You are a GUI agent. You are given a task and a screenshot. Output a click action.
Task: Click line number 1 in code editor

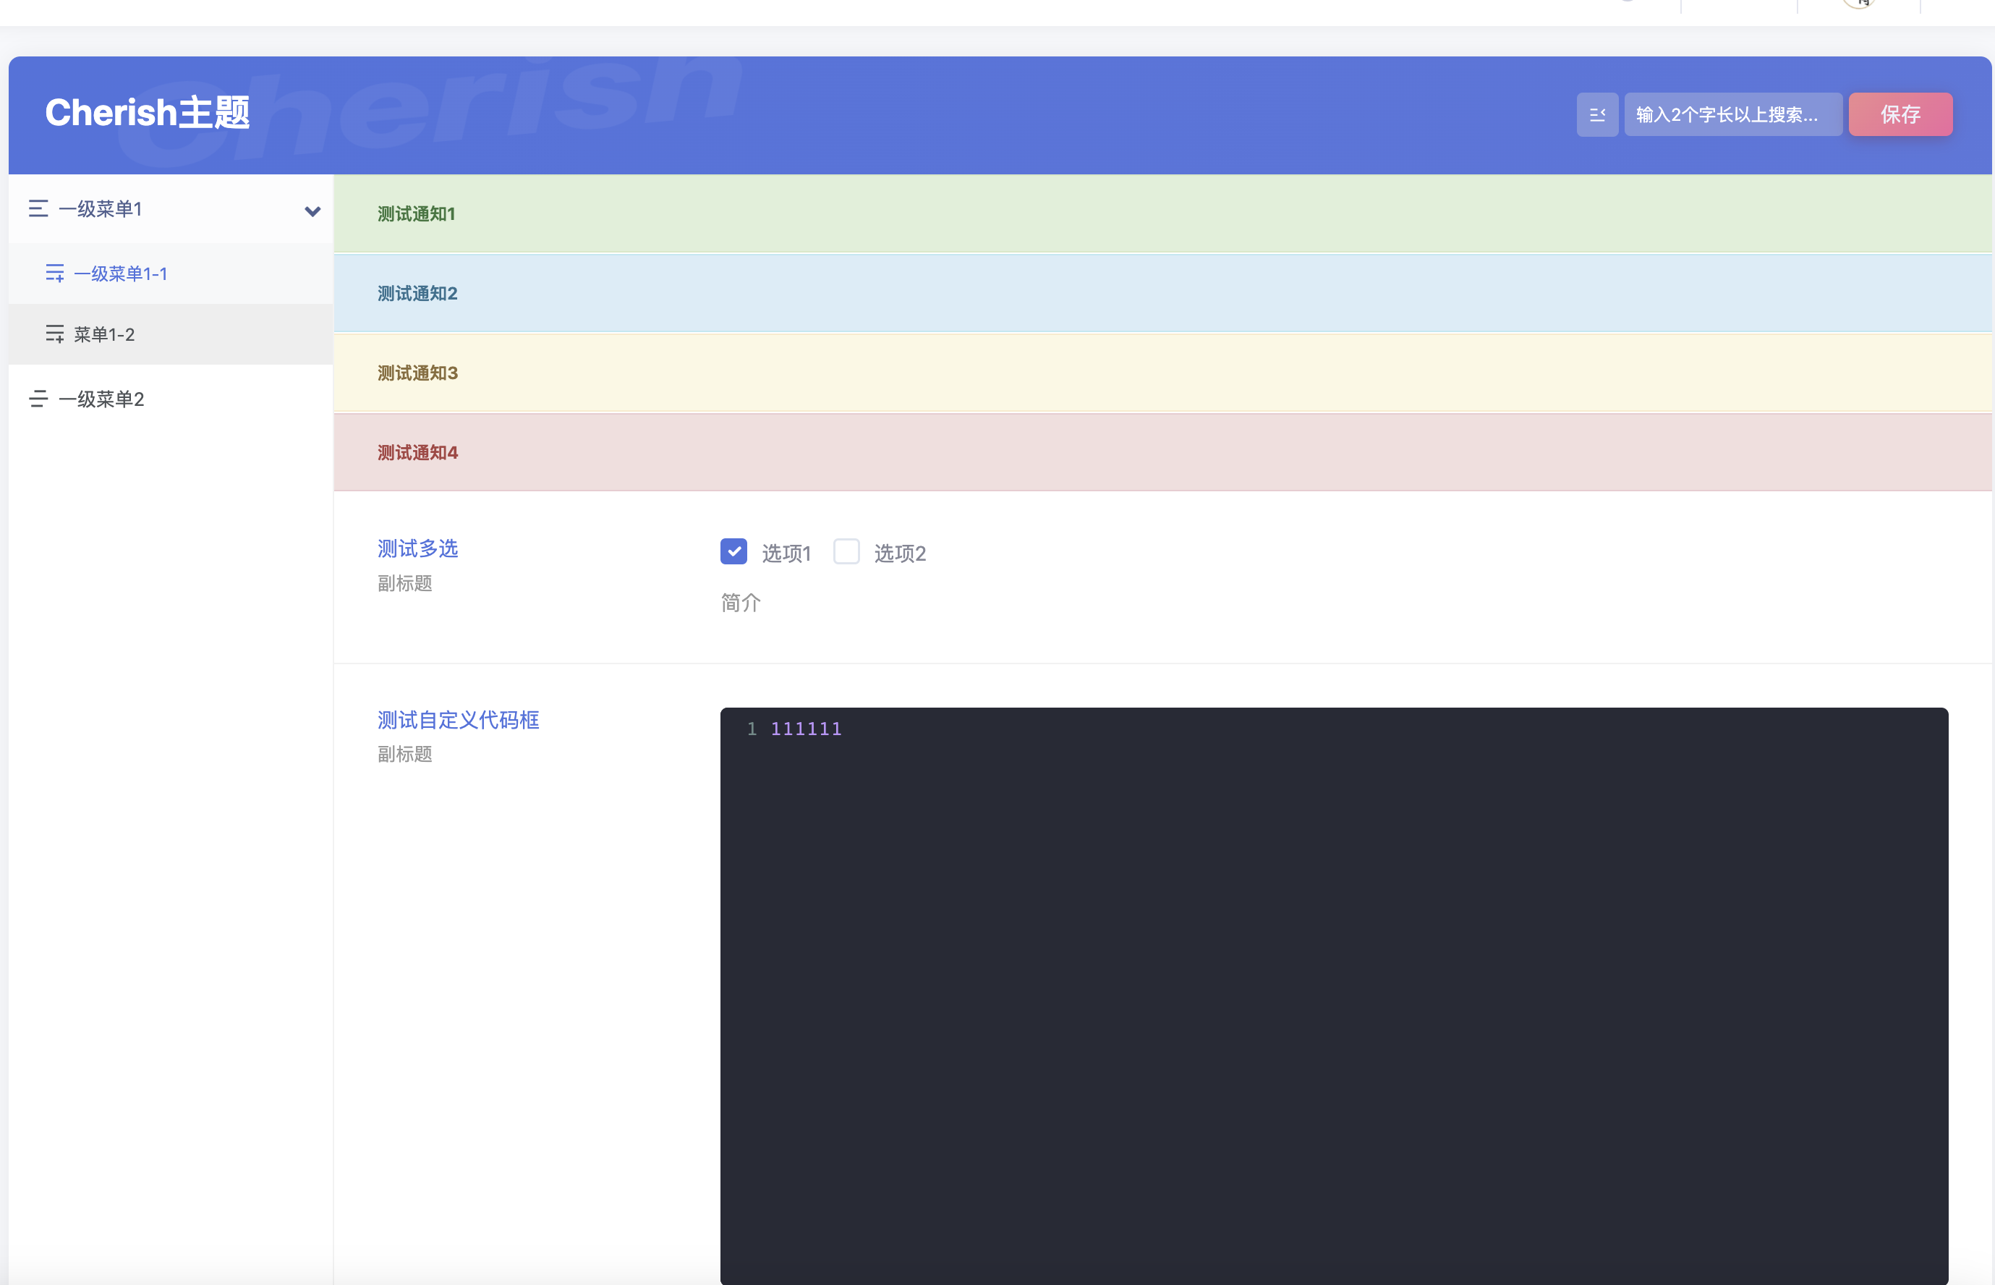[752, 729]
